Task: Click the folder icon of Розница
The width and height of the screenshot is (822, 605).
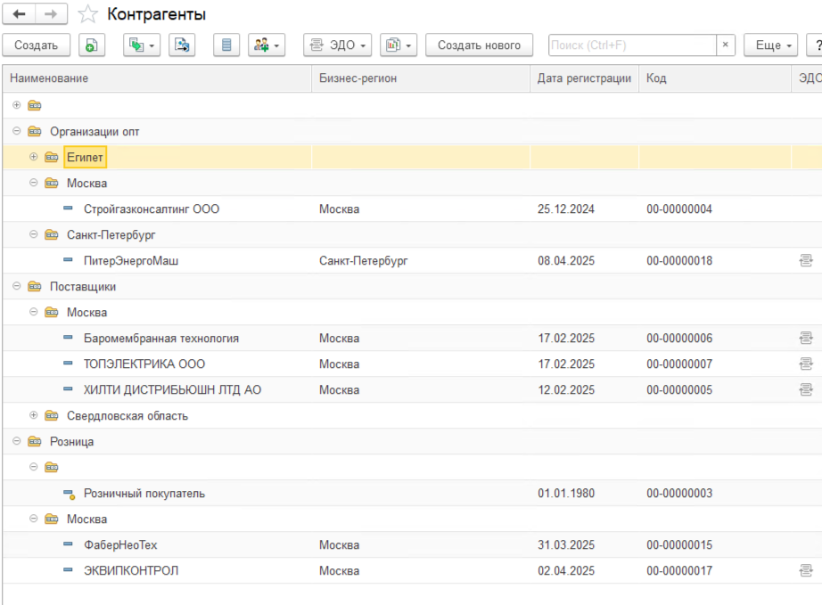Action: tap(35, 441)
